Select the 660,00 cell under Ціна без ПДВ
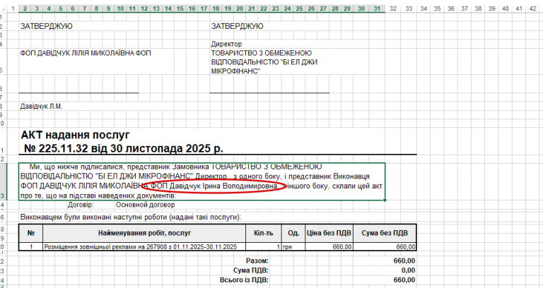The height and width of the screenshot is (288, 543). (329, 247)
